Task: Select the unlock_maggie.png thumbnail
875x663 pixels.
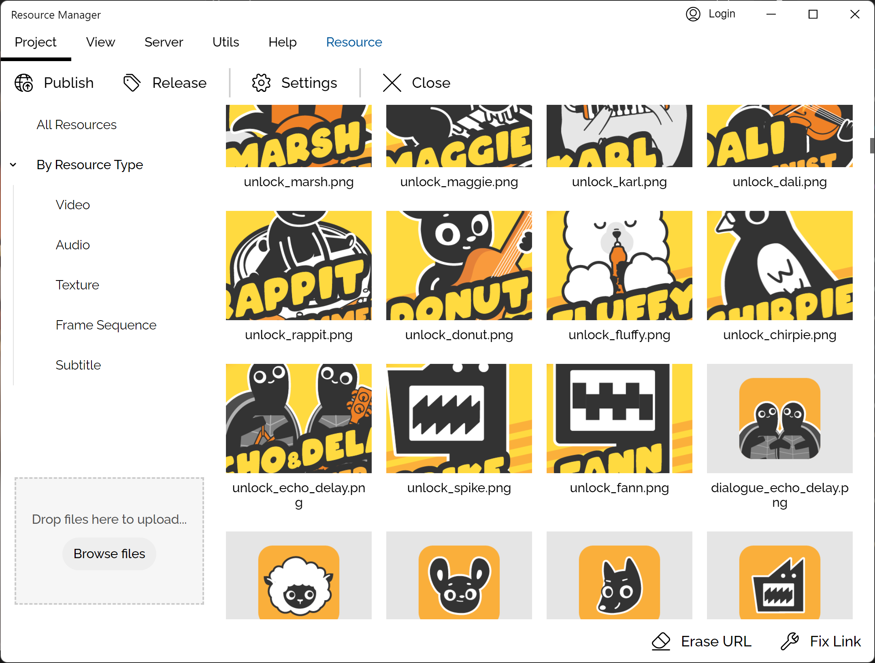Action: (x=459, y=136)
